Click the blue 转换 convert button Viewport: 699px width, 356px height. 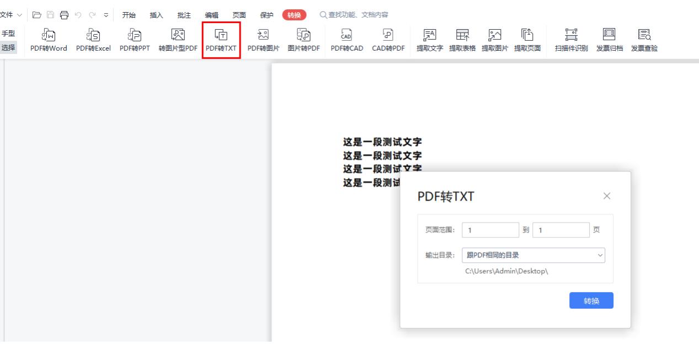click(591, 300)
